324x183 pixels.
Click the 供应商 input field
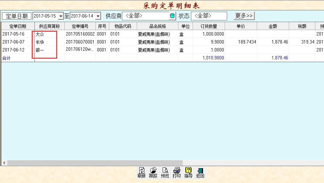(x=146, y=16)
